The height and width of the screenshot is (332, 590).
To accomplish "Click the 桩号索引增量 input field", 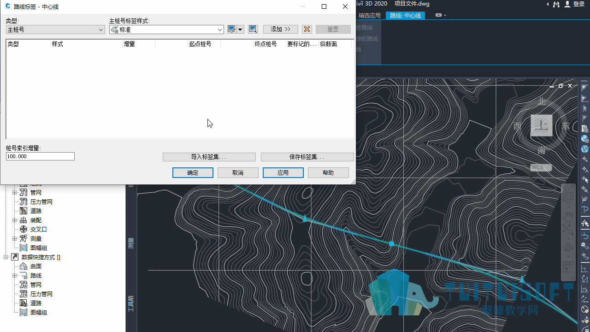I will [x=40, y=156].
